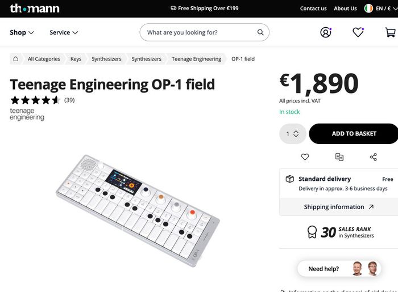Click the Contact us link
The width and height of the screenshot is (398, 292).
(313, 9)
